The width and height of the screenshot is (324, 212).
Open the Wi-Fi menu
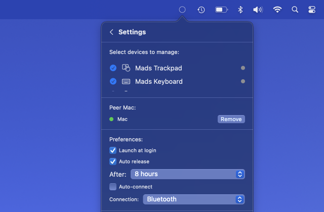277,10
